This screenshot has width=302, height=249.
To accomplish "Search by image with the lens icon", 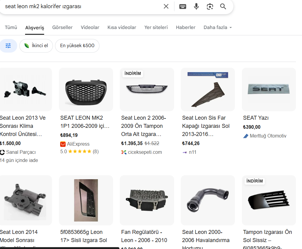I will [210, 7].
